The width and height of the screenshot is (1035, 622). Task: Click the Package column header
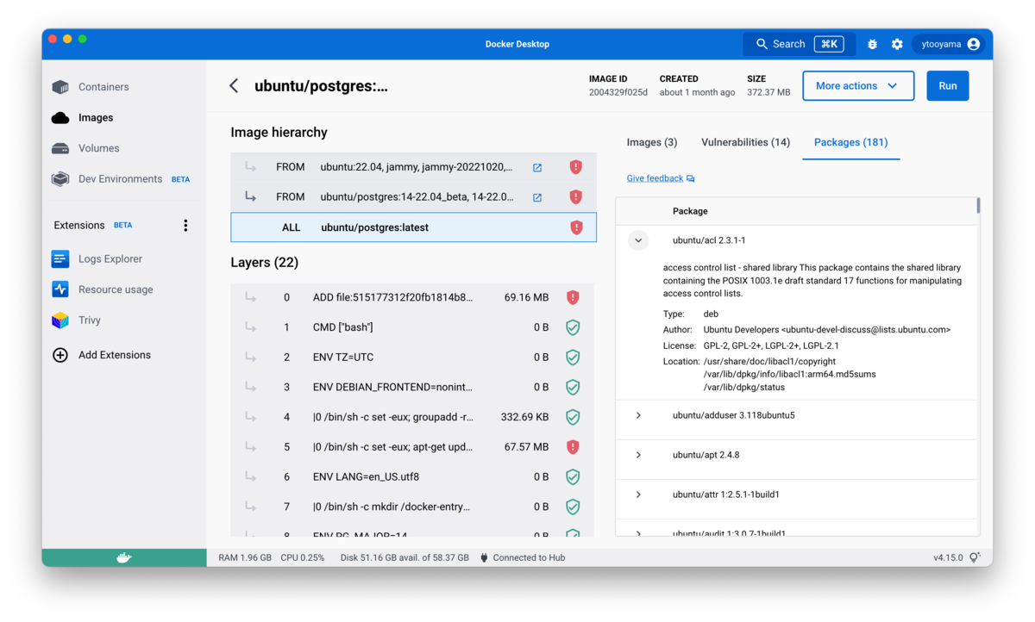690,211
